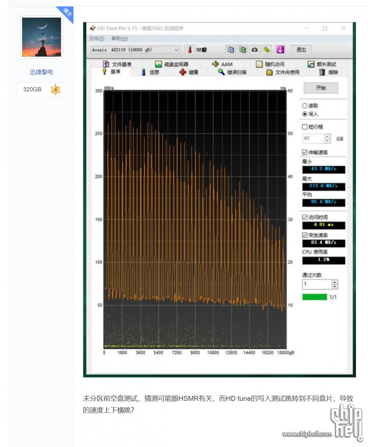
Task: Click the 通过次数 pass count field
Action: pos(317,284)
